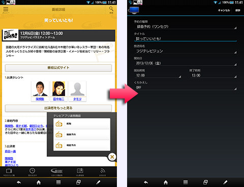Open the 劇団ひとり link in section 2

click(36, 126)
